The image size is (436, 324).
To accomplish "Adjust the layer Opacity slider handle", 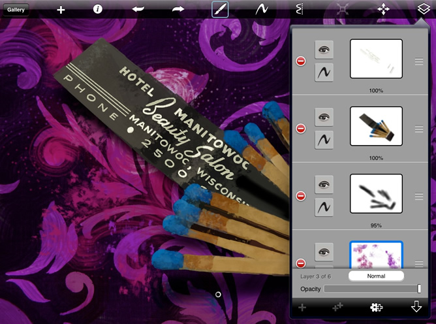I will (x=419, y=289).
